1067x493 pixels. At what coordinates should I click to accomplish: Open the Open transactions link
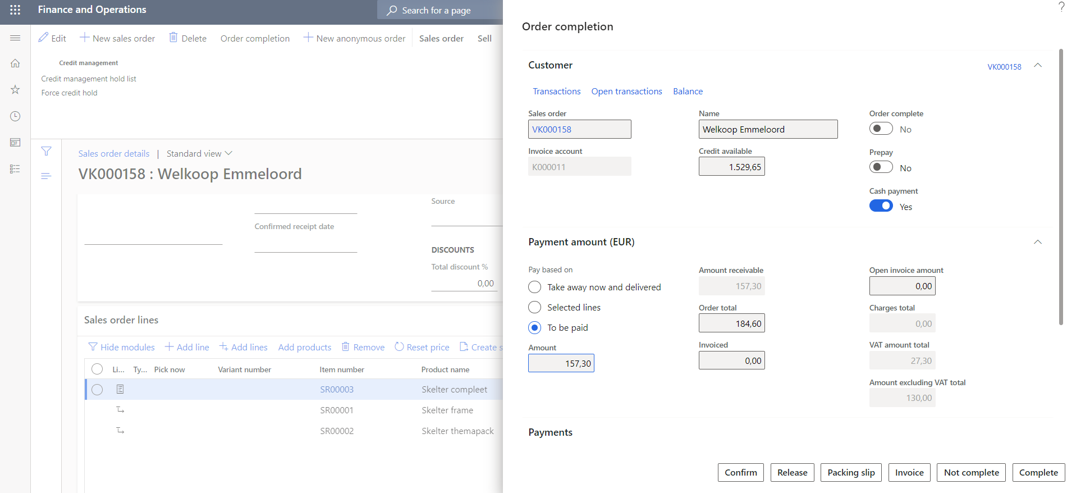(x=626, y=91)
